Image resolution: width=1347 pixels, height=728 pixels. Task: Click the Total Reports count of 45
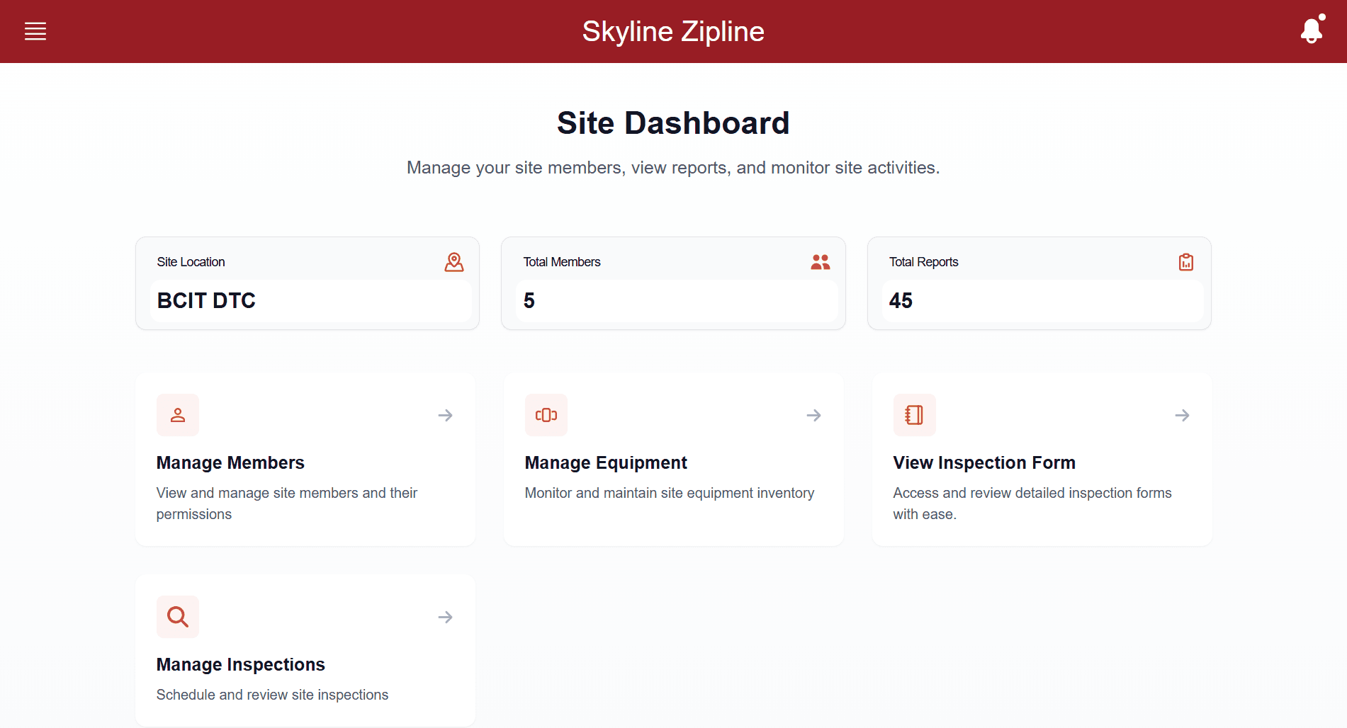click(x=901, y=300)
